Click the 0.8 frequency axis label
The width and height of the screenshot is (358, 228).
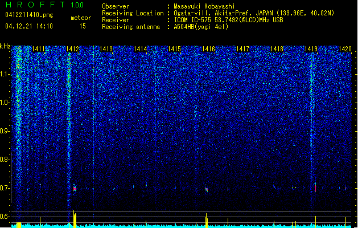[x=5, y=160]
